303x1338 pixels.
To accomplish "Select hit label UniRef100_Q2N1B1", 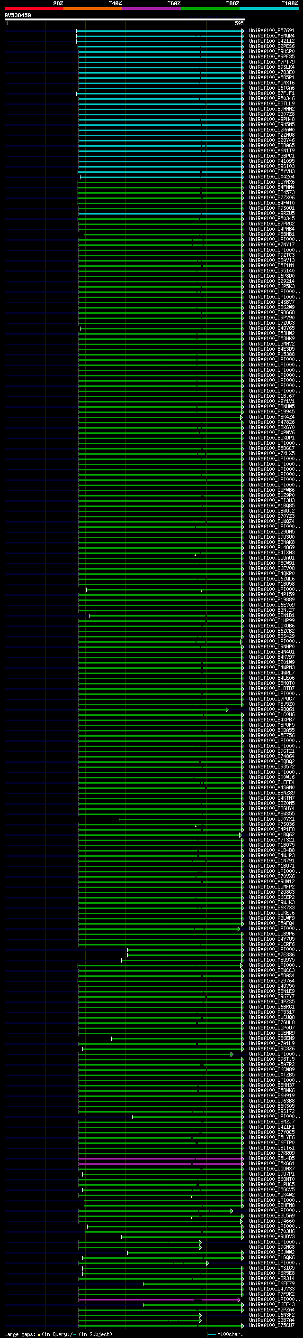I will 271,616.
